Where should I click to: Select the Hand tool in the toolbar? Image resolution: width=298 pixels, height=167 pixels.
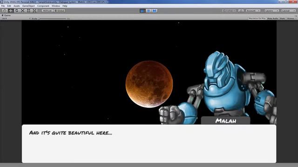point(5,11)
